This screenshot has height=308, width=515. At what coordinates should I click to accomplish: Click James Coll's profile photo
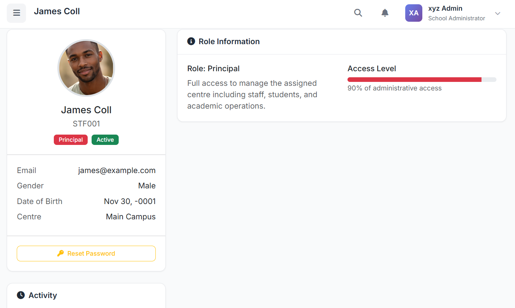(86, 68)
